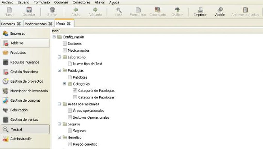
Task: Click the Menú column header
Action: (x=157, y=31)
